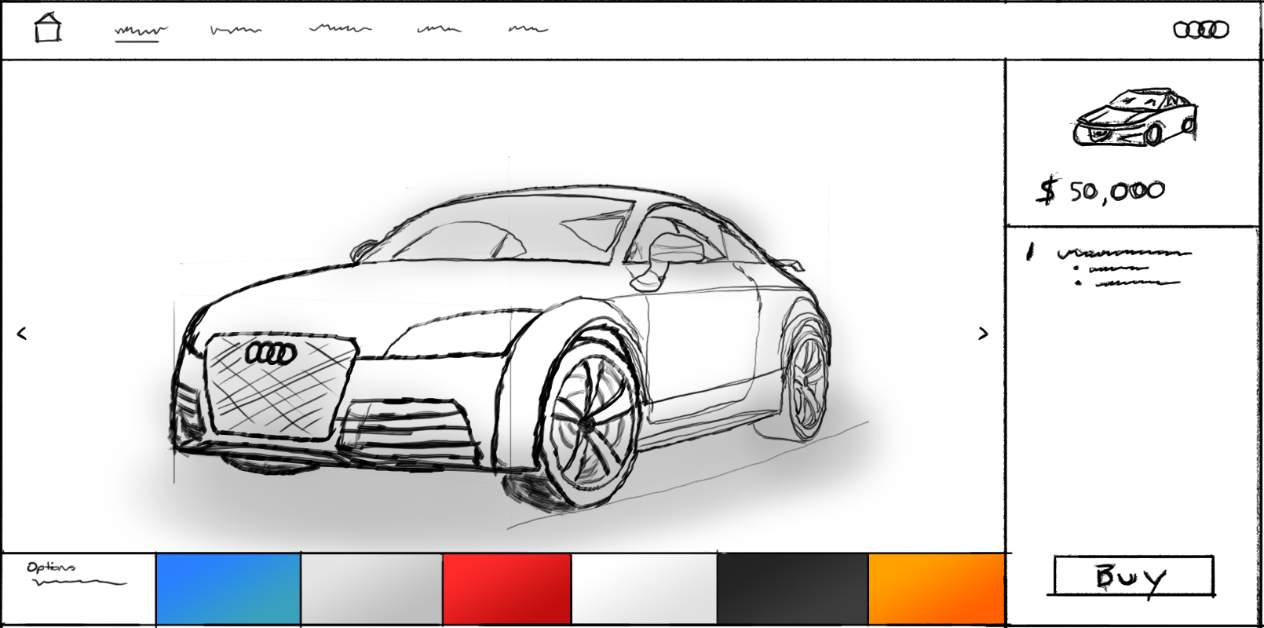Select the black car color swatch
Screen dimensions: 1264x628
point(793,590)
